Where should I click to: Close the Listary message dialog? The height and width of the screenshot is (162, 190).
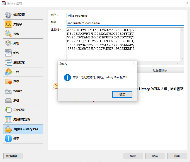click(x=133, y=64)
